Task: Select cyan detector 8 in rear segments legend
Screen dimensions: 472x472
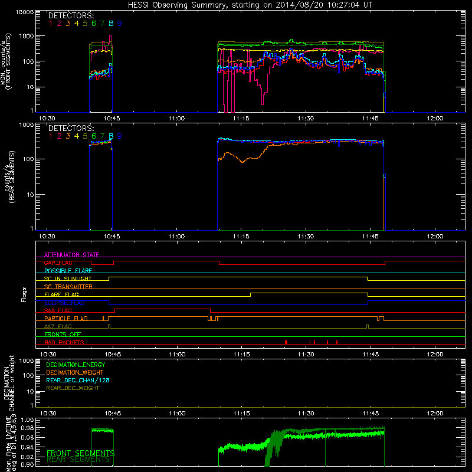Action: pos(111,136)
